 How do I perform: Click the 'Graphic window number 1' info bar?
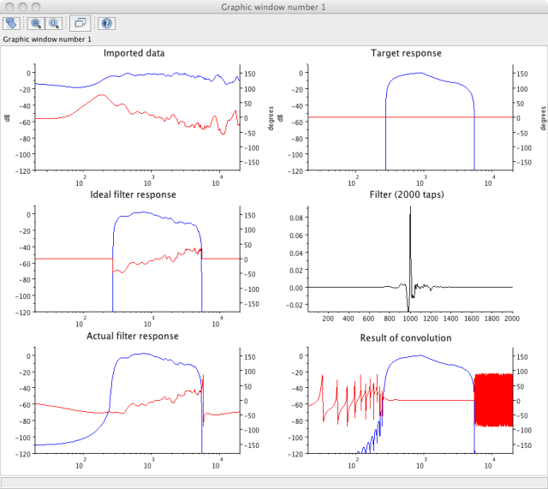[x=47, y=39]
